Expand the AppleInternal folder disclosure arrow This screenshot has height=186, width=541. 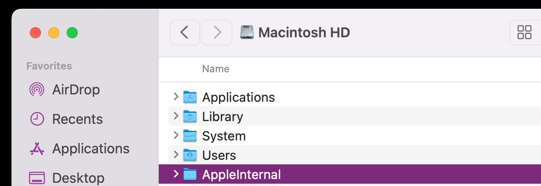[176, 174]
